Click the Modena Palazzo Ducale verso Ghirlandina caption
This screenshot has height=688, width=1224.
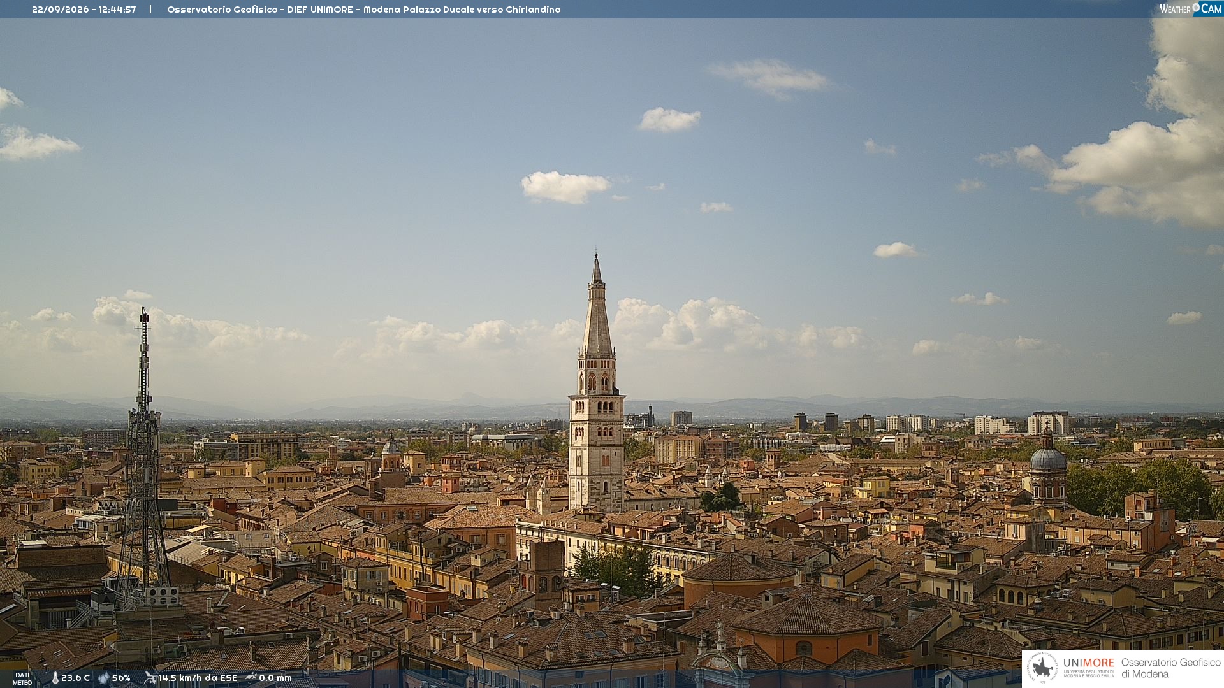[x=462, y=10]
